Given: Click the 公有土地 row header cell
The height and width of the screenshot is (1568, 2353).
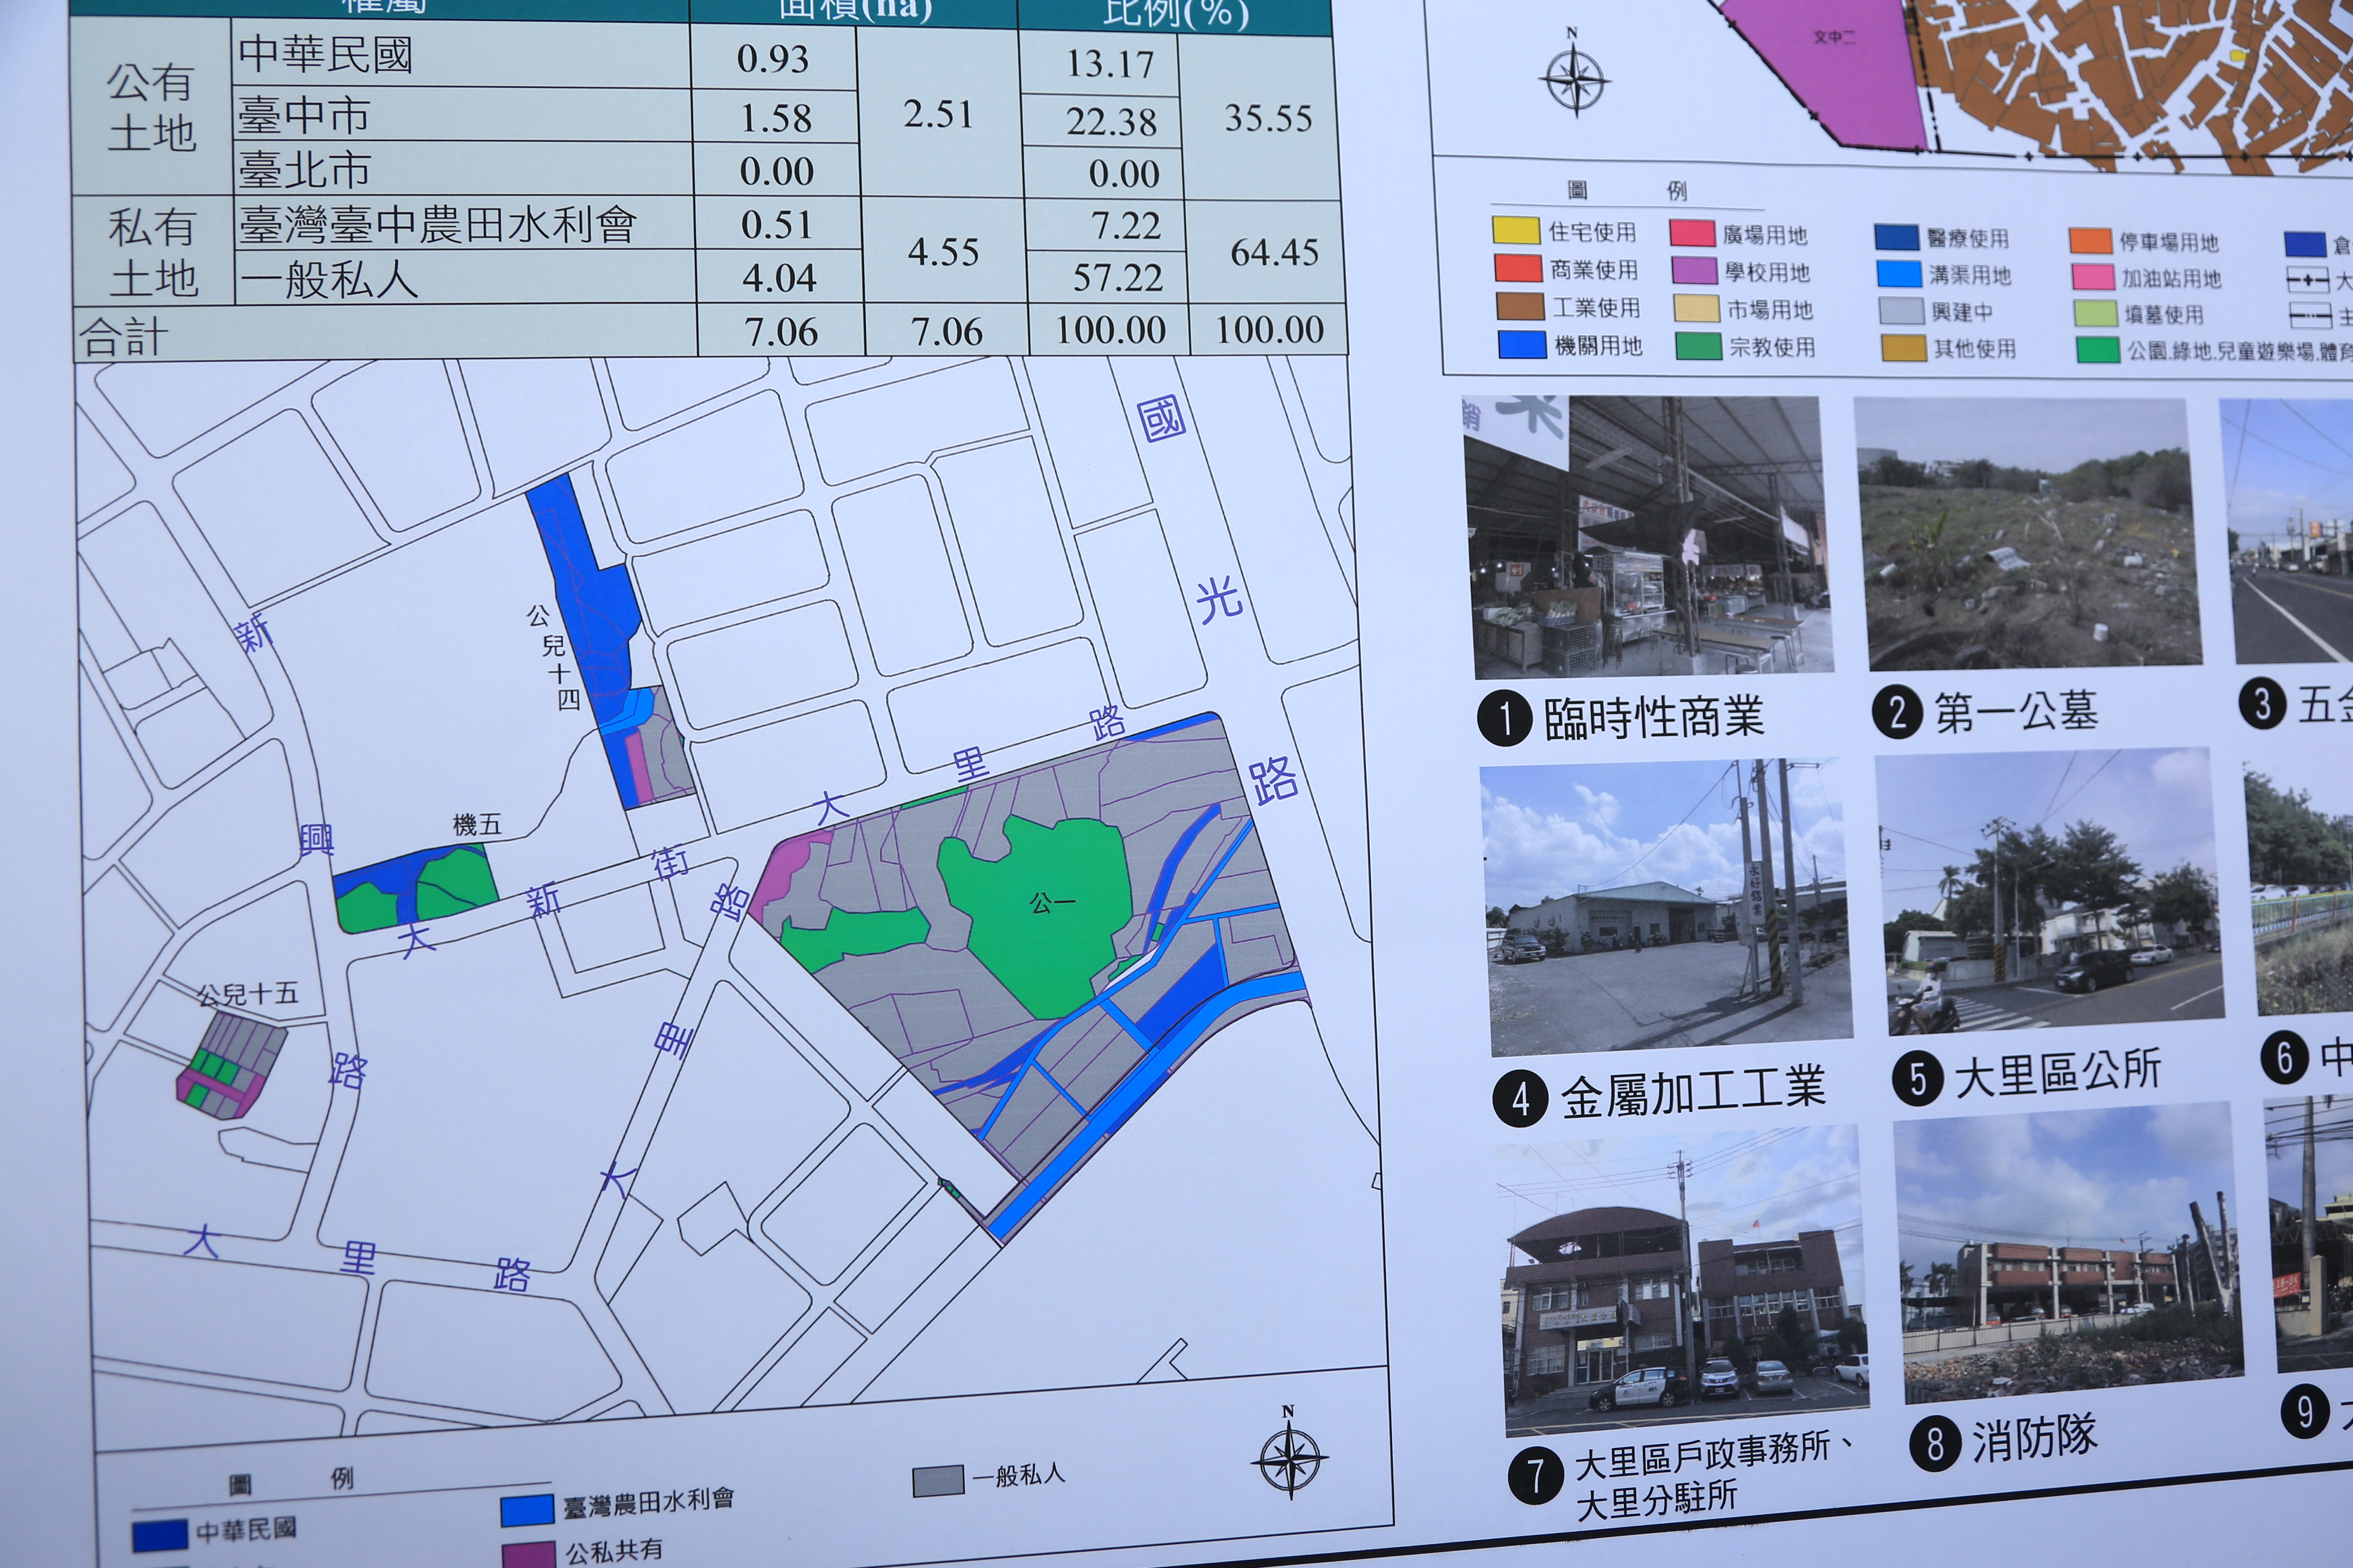Looking at the screenshot, I should point(151,107).
